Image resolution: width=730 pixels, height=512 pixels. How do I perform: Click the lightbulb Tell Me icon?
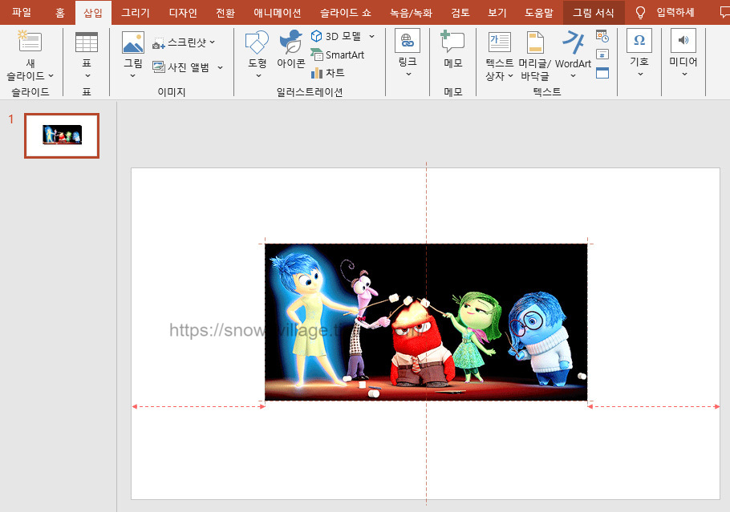641,13
